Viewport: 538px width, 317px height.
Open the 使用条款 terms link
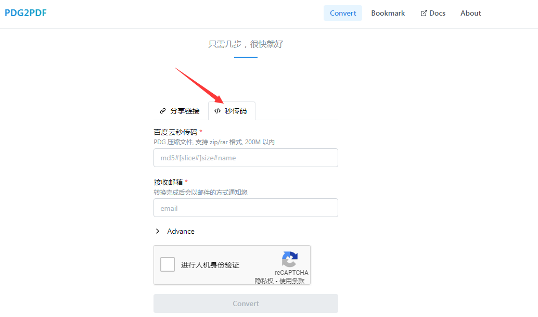[292, 281]
